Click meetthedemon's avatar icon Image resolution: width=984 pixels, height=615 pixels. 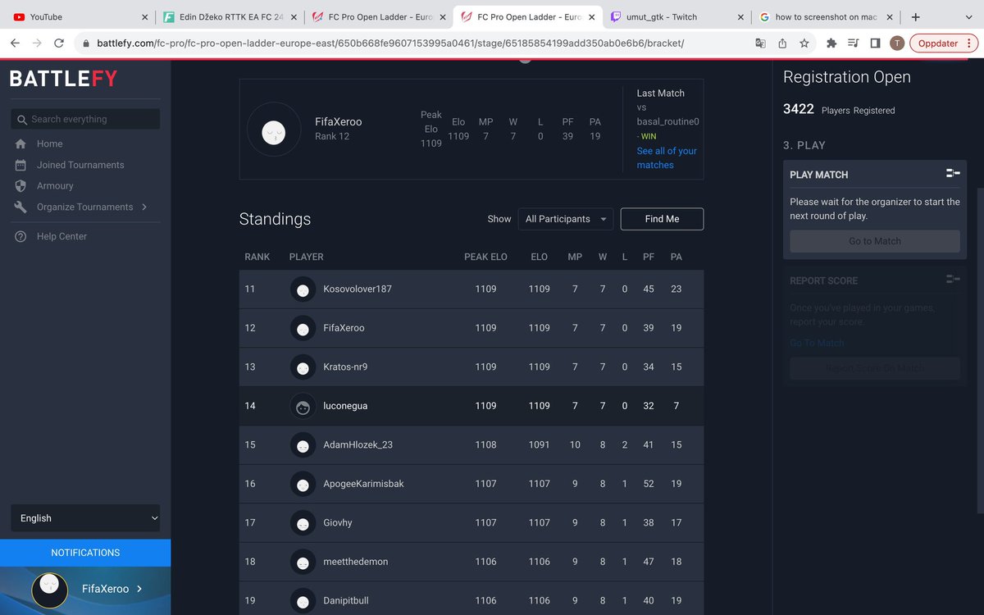click(303, 562)
